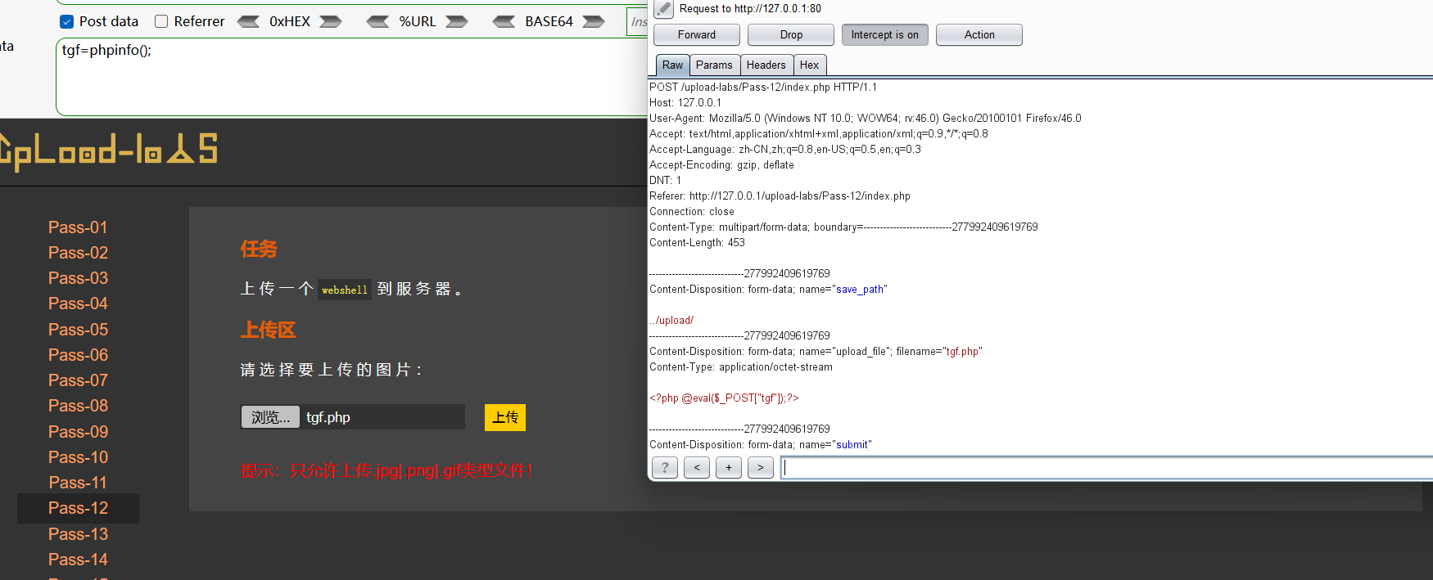Viewport: 1433px width, 580px height.
Task: Click the 0xHEX decode left arrow
Action: pos(248,21)
